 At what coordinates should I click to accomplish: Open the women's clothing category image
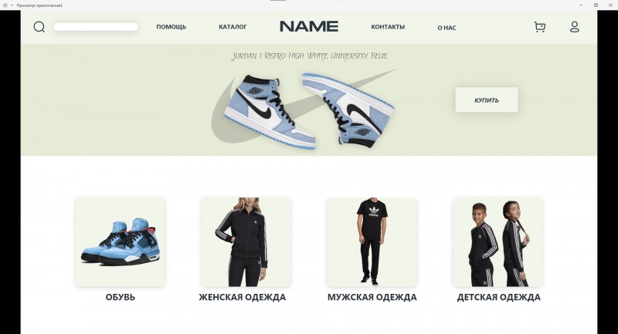[x=246, y=242]
